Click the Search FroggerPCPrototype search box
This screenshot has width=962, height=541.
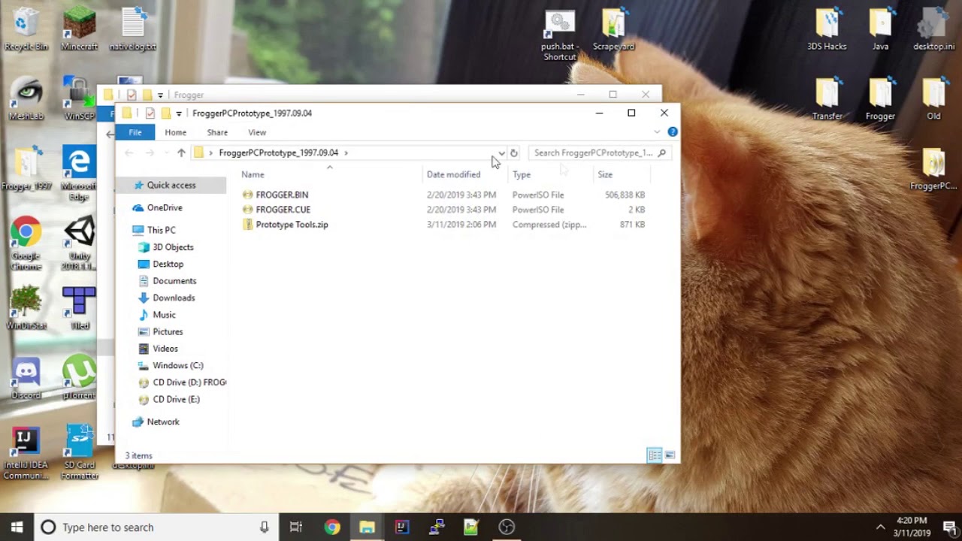click(599, 153)
